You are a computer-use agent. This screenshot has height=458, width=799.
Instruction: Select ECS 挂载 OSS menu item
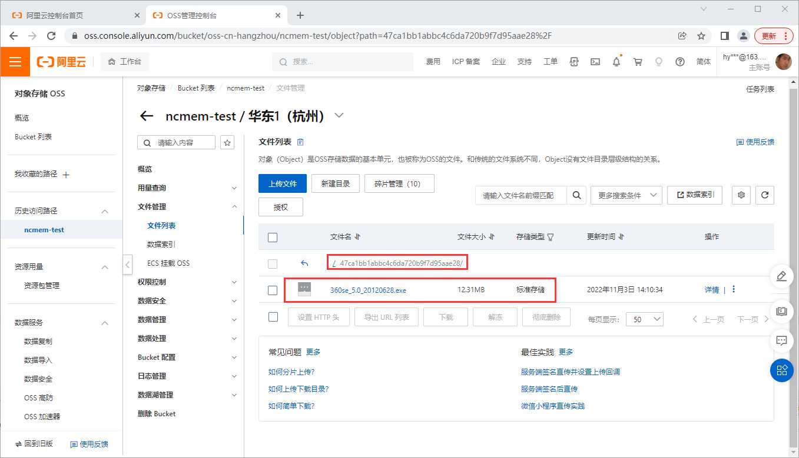pyautogui.click(x=168, y=263)
